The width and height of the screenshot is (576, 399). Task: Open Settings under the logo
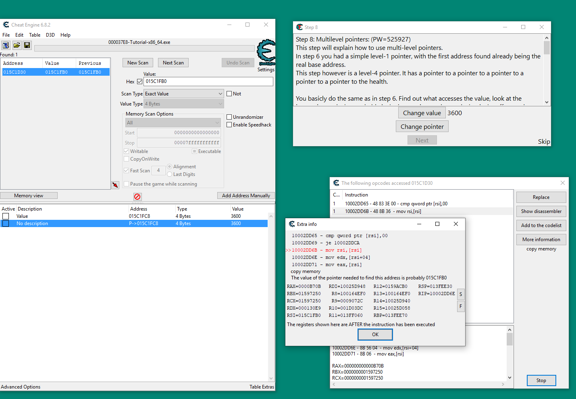click(266, 70)
